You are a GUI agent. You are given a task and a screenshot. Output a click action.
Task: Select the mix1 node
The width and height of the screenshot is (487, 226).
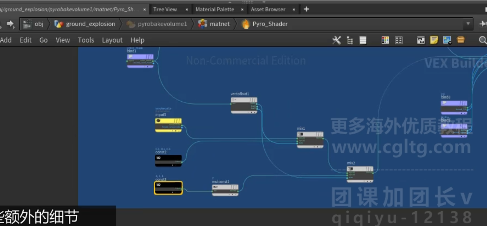[x=310, y=140]
